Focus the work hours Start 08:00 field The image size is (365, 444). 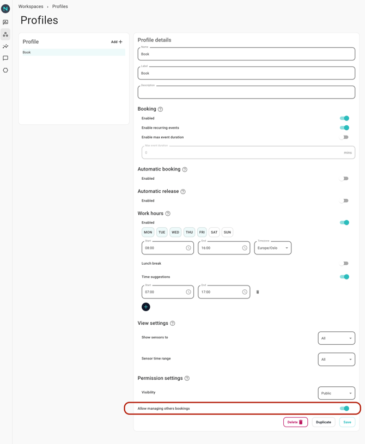pos(168,248)
